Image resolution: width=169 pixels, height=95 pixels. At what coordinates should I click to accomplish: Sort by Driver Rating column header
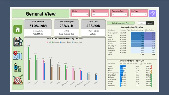[x=149, y=30]
